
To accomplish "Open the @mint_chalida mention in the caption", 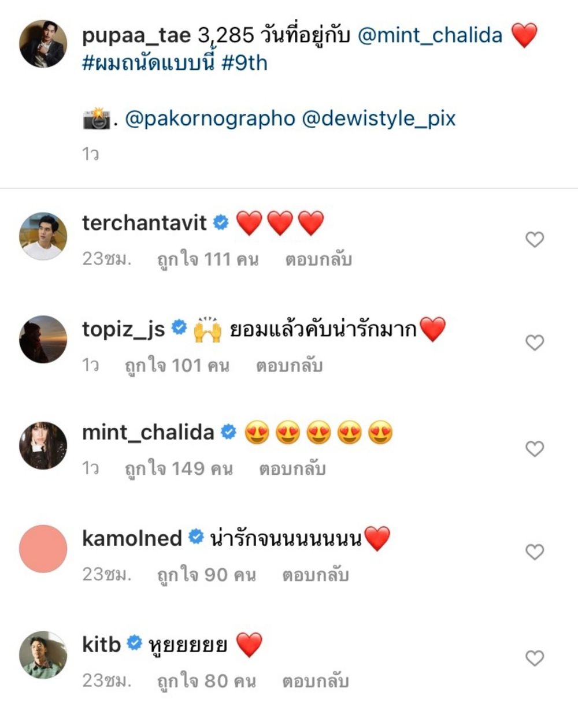I will tap(430, 35).
